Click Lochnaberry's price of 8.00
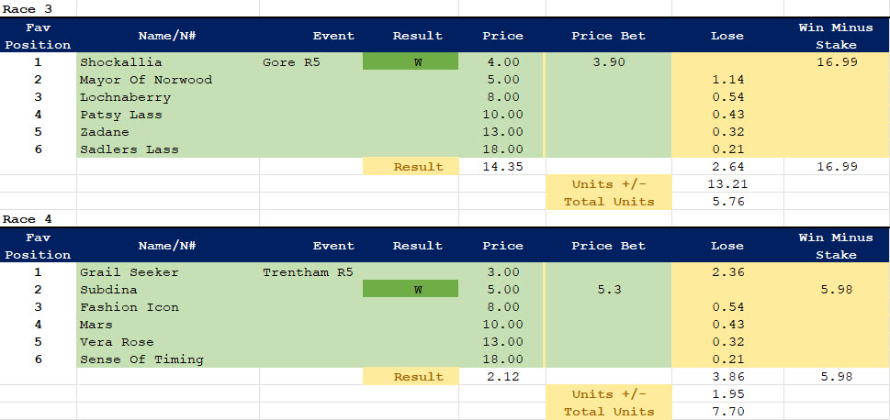Viewport: 890px width, 420px height. pyautogui.click(x=502, y=97)
